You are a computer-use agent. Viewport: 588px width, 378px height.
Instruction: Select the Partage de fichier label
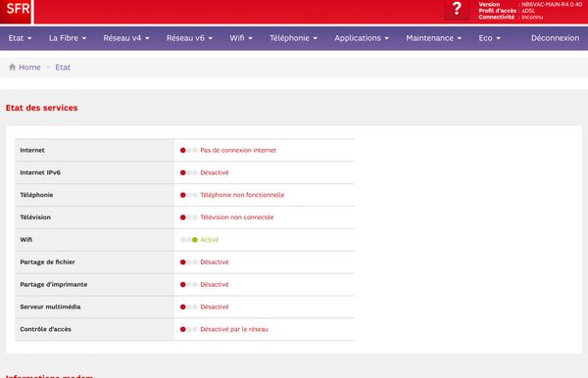(x=47, y=262)
